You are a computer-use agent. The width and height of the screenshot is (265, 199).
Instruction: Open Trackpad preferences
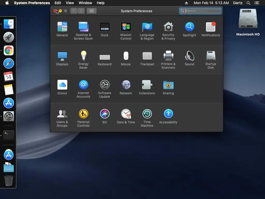[x=147, y=58]
